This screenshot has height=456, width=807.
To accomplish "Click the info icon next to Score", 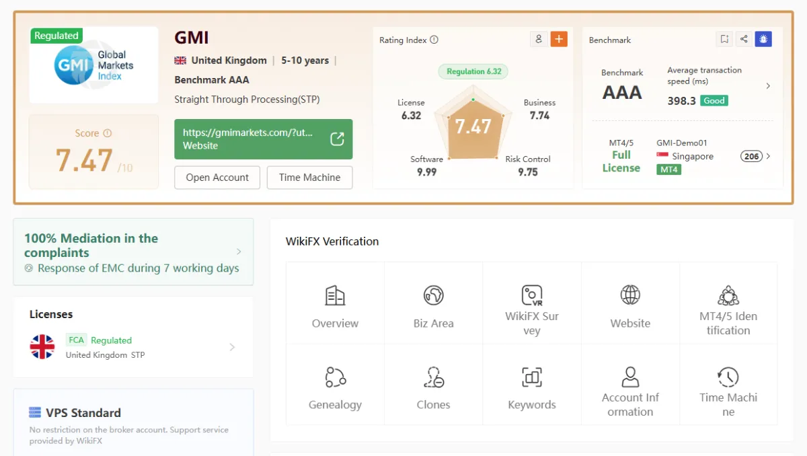I will [107, 133].
